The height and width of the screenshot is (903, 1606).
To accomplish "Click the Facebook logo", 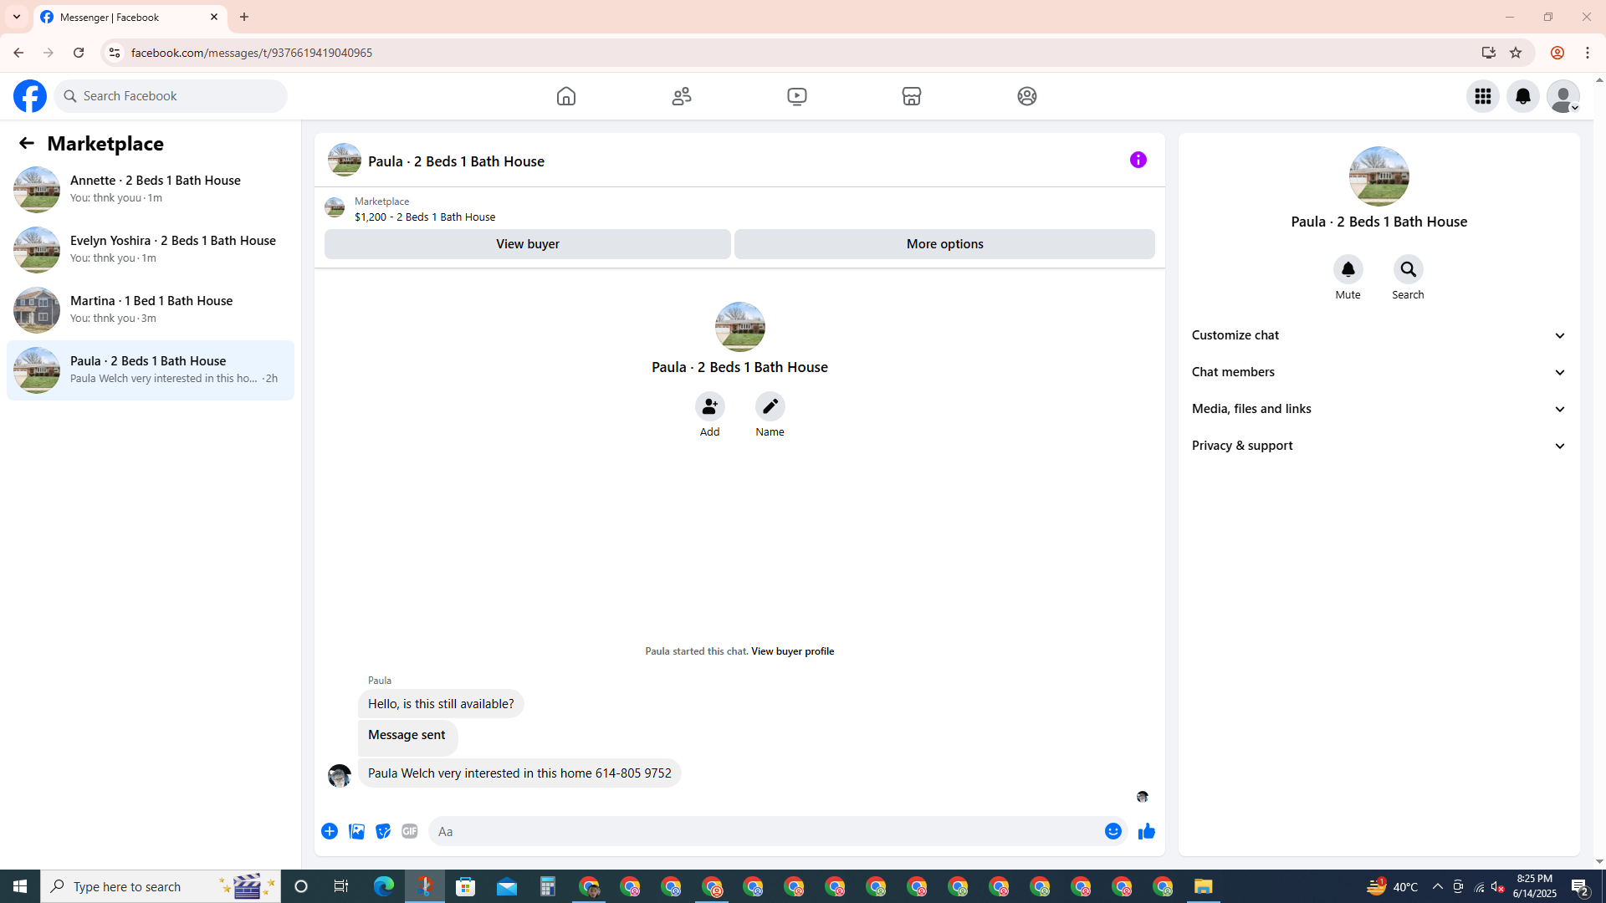I will pos(30,96).
